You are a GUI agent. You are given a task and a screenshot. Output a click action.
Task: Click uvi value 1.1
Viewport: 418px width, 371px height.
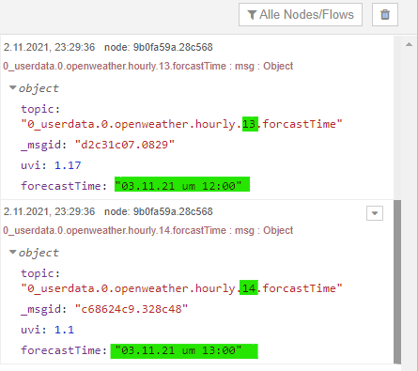coord(64,330)
